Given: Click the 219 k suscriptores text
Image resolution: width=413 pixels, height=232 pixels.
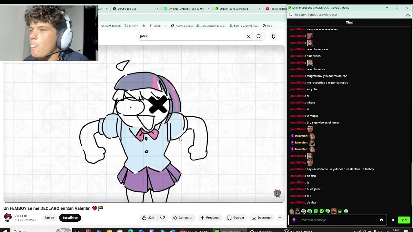Looking at the screenshot, I should click(x=25, y=220).
